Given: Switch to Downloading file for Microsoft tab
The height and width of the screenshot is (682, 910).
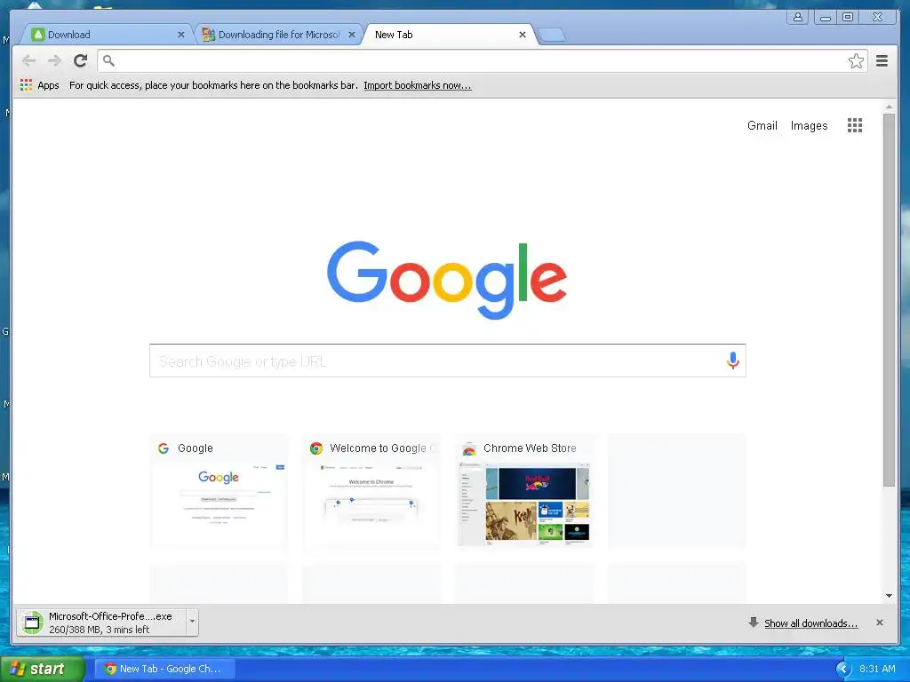Looking at the screenshot, I should (x=277, y=35).
